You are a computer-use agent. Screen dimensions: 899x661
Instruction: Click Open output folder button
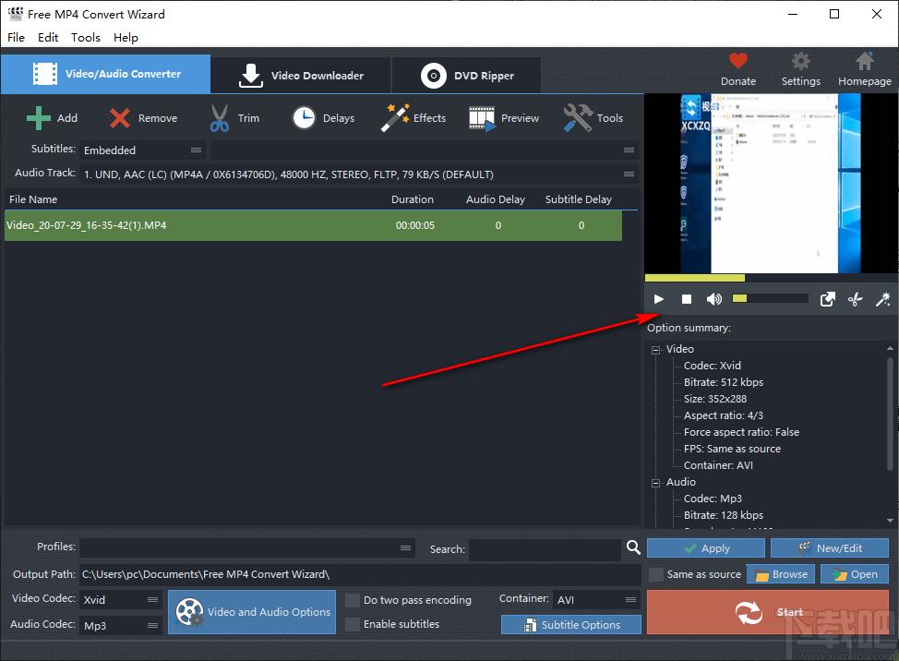855,574
